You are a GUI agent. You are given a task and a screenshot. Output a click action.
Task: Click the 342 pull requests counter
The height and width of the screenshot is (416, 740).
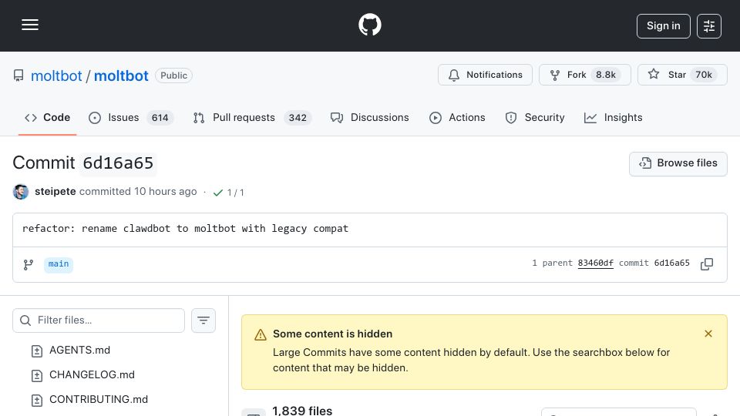pyautogui.click(x=298, y=118)
